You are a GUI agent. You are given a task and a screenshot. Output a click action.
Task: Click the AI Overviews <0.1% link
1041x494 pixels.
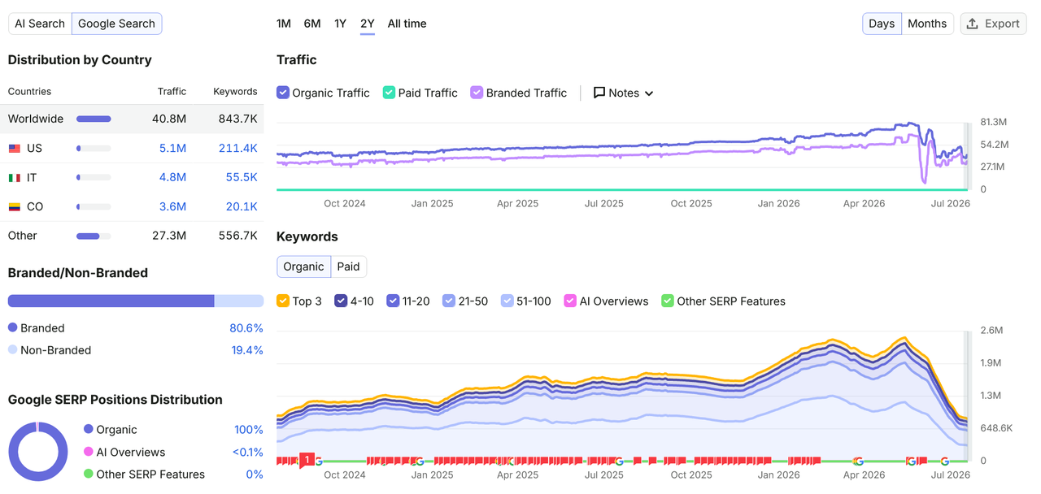pos(247,452)
